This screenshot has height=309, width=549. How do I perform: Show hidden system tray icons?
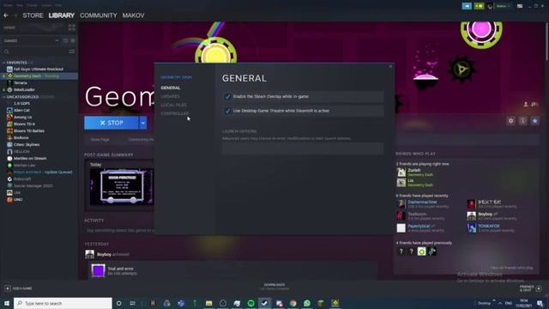499,303
